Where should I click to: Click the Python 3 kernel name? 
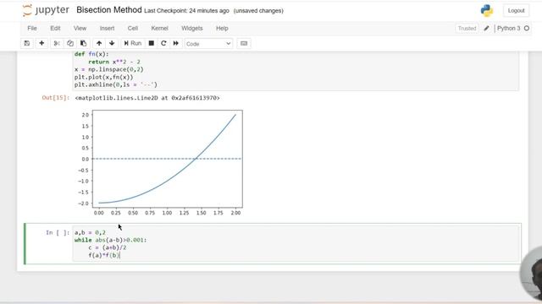[x=508, y=28]
